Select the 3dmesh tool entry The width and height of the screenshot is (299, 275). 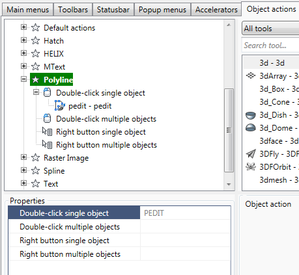click(279, 180)
